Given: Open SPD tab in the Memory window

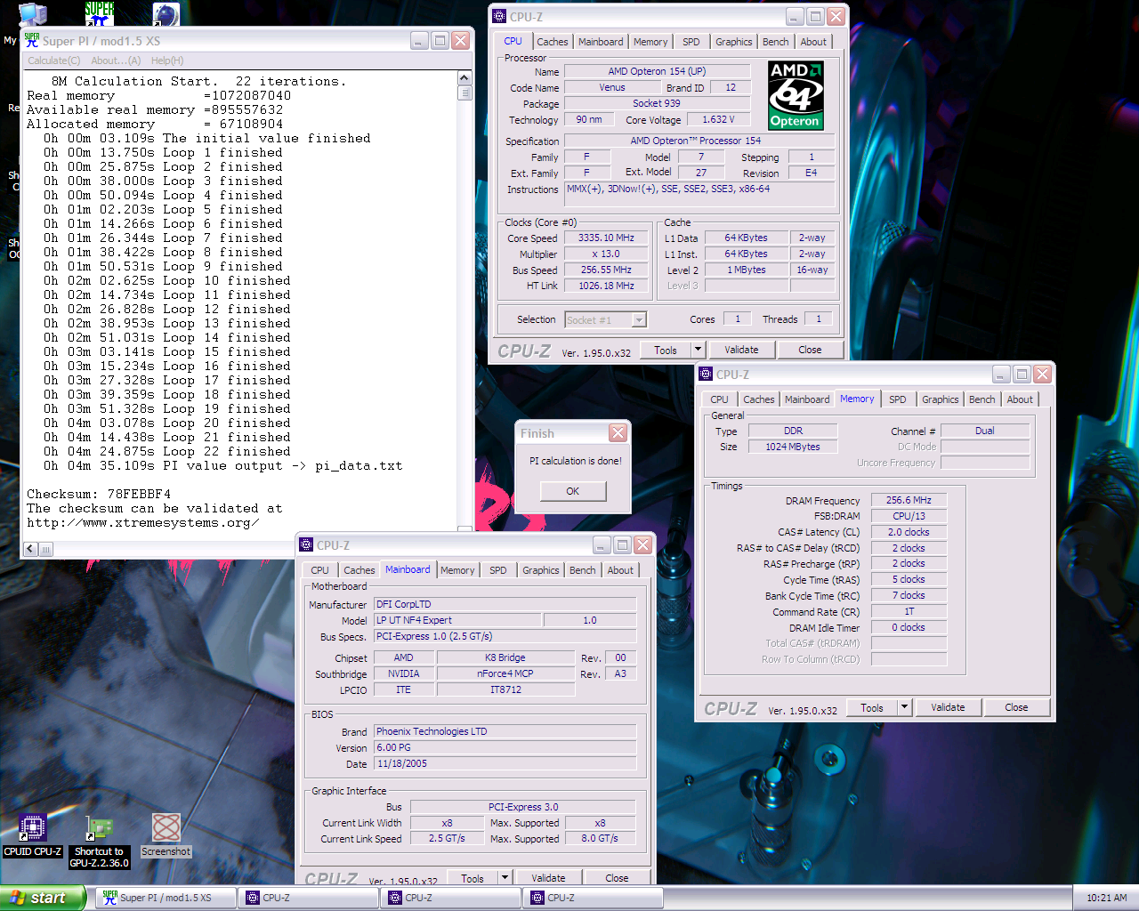Looking at the screenshot, I should pyautogui.click(x=897, y=399).
